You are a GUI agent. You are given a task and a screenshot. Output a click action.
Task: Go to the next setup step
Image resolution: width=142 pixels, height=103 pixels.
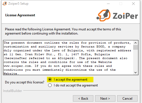tap(105, 99)
